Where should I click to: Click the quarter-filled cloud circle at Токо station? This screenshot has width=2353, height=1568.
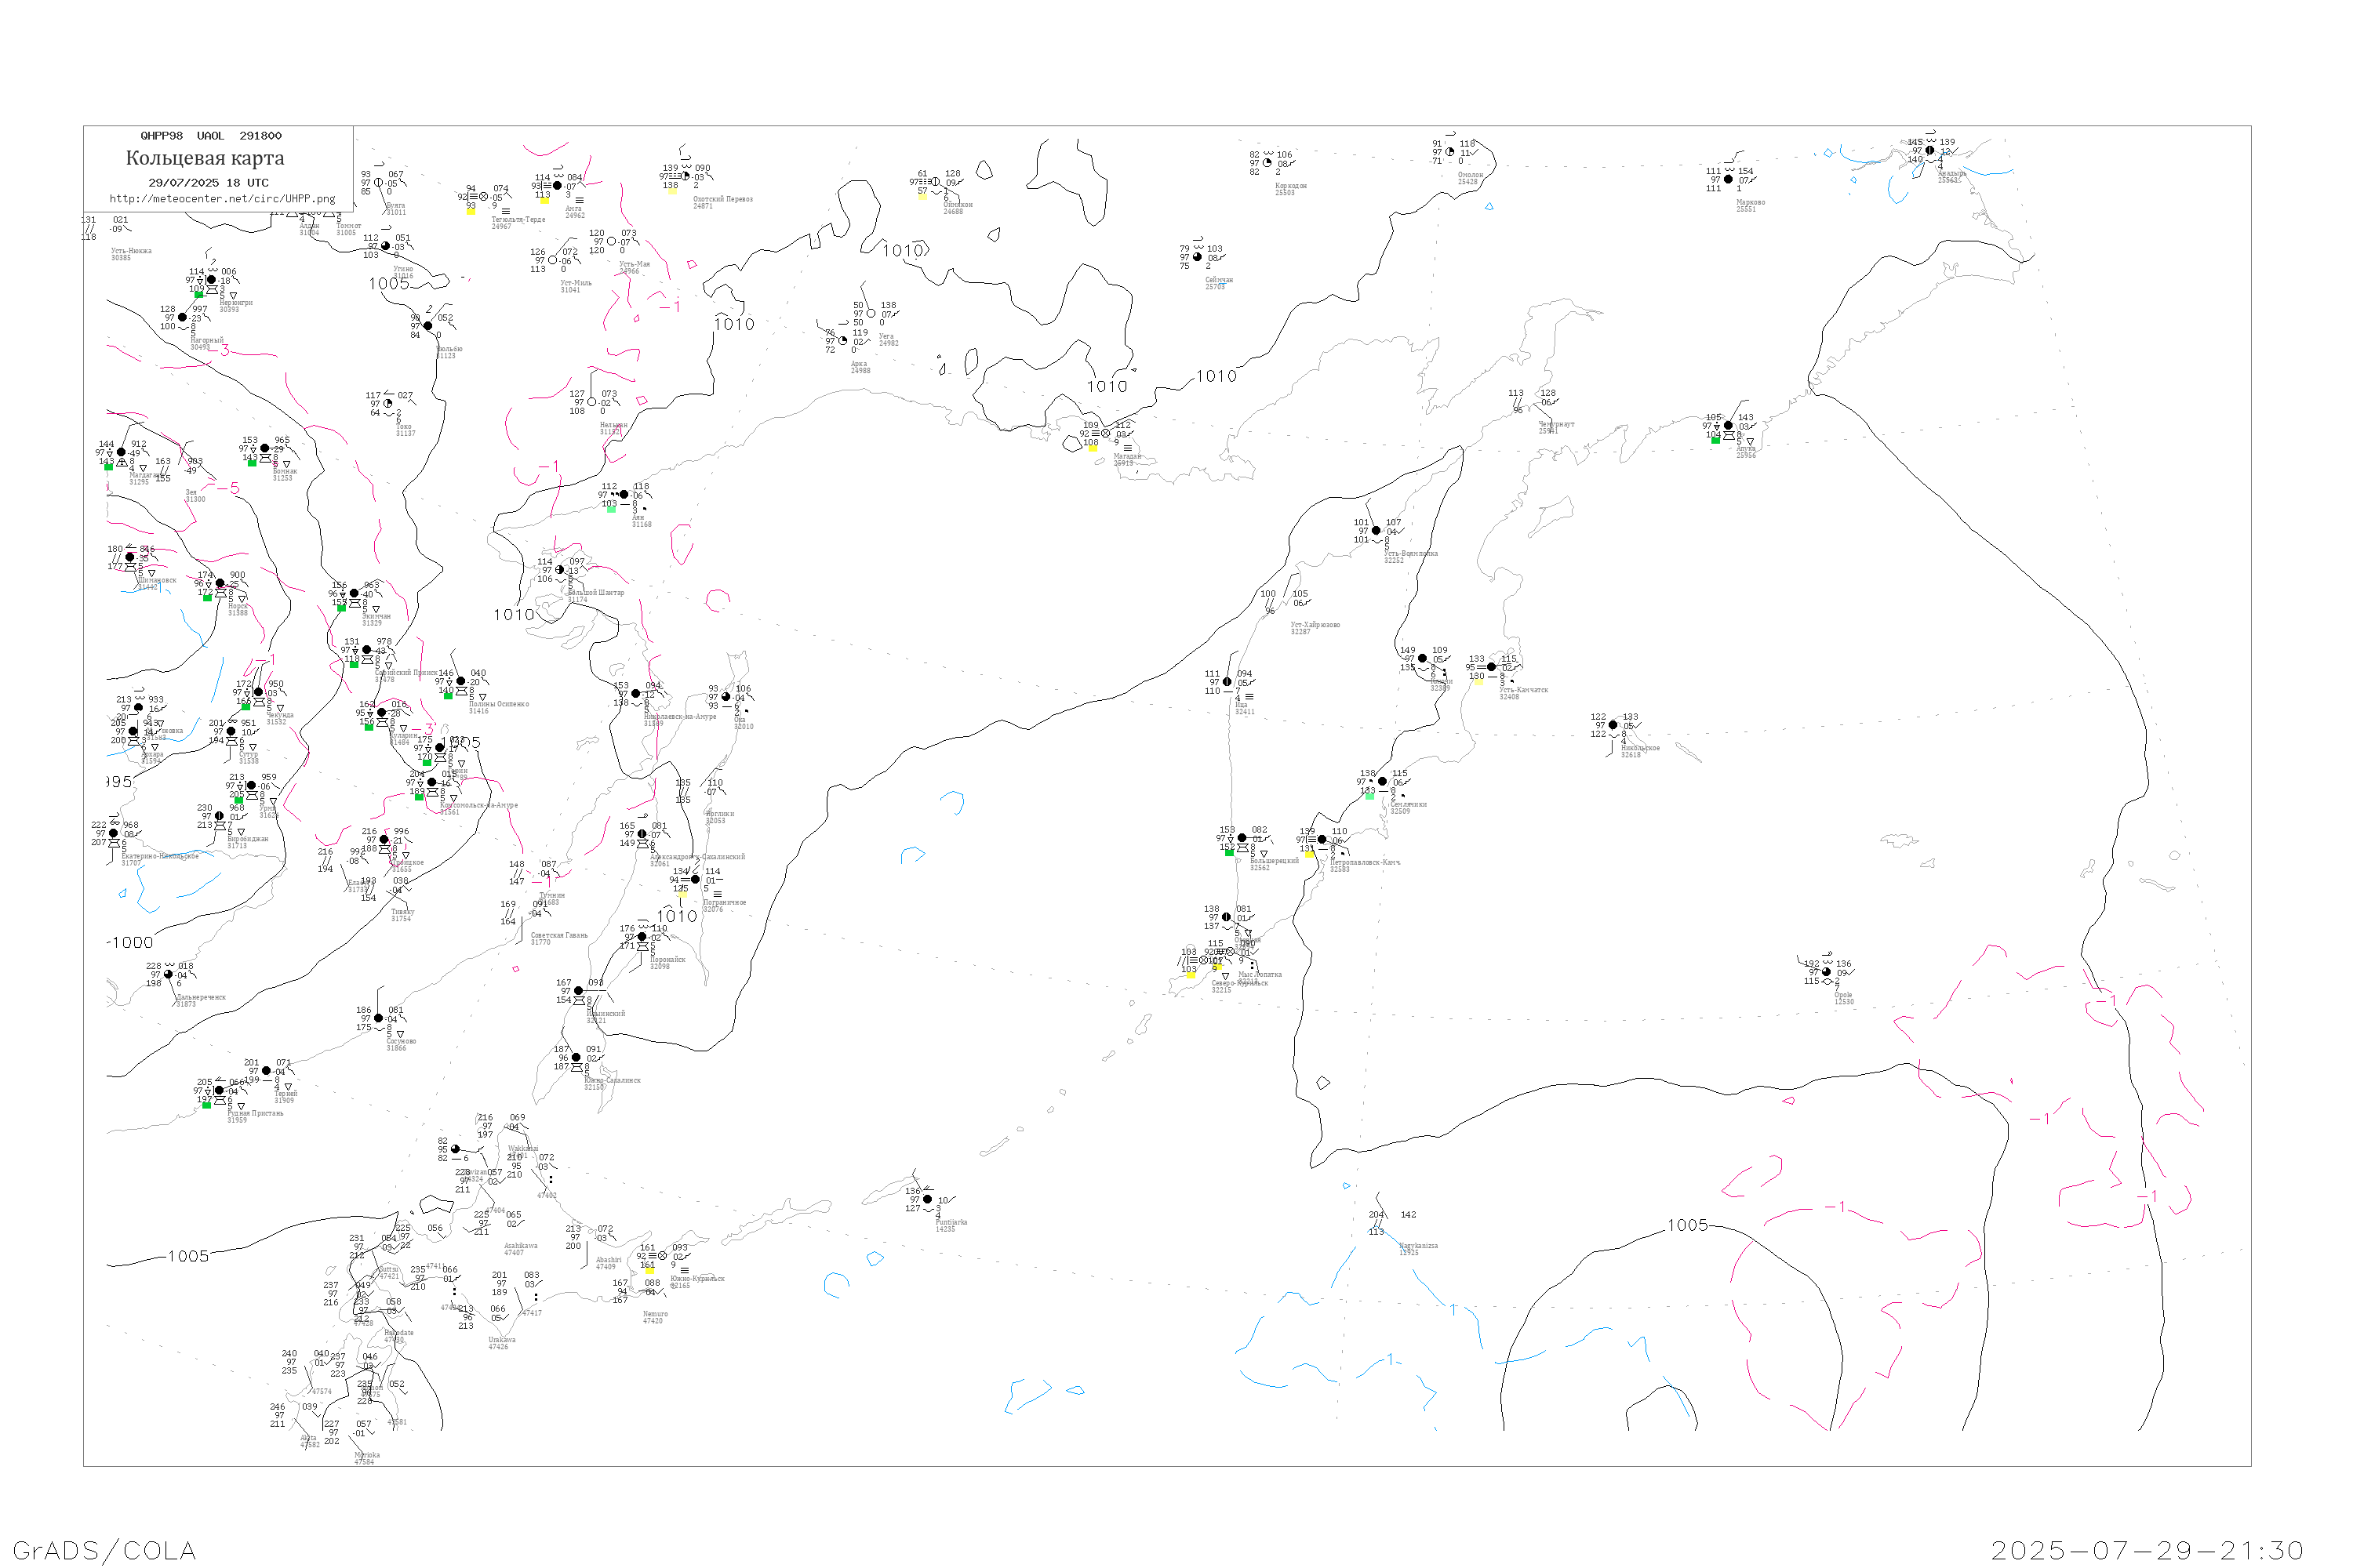388,404
